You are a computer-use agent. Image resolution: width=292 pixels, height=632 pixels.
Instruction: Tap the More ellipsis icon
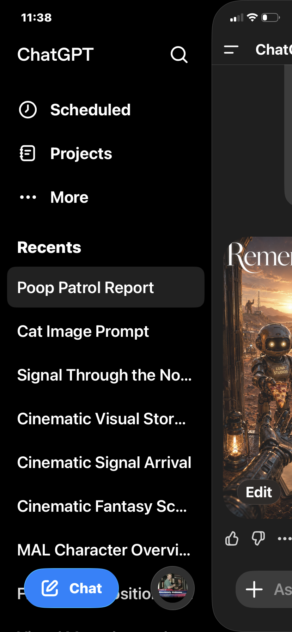point(28,197)
